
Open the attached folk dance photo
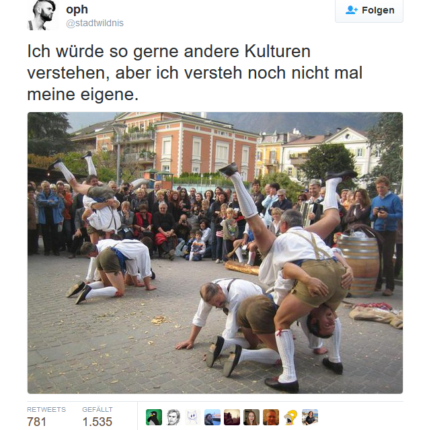point(215,253)
